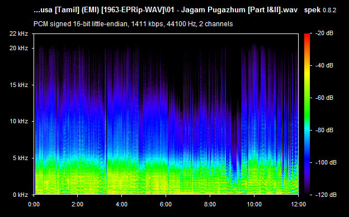The image size is (349, 217).
Task: Click the -20 dB scale label
Action: [324, 33]
